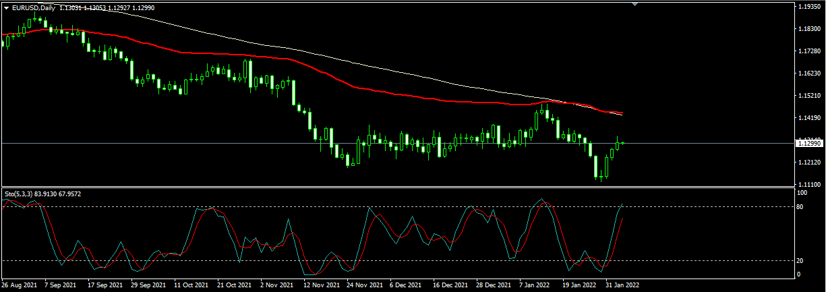This screenshot has height=292, width=826.
Task: Select the 80 level on stochastic scale
Action: coord(801,206)
